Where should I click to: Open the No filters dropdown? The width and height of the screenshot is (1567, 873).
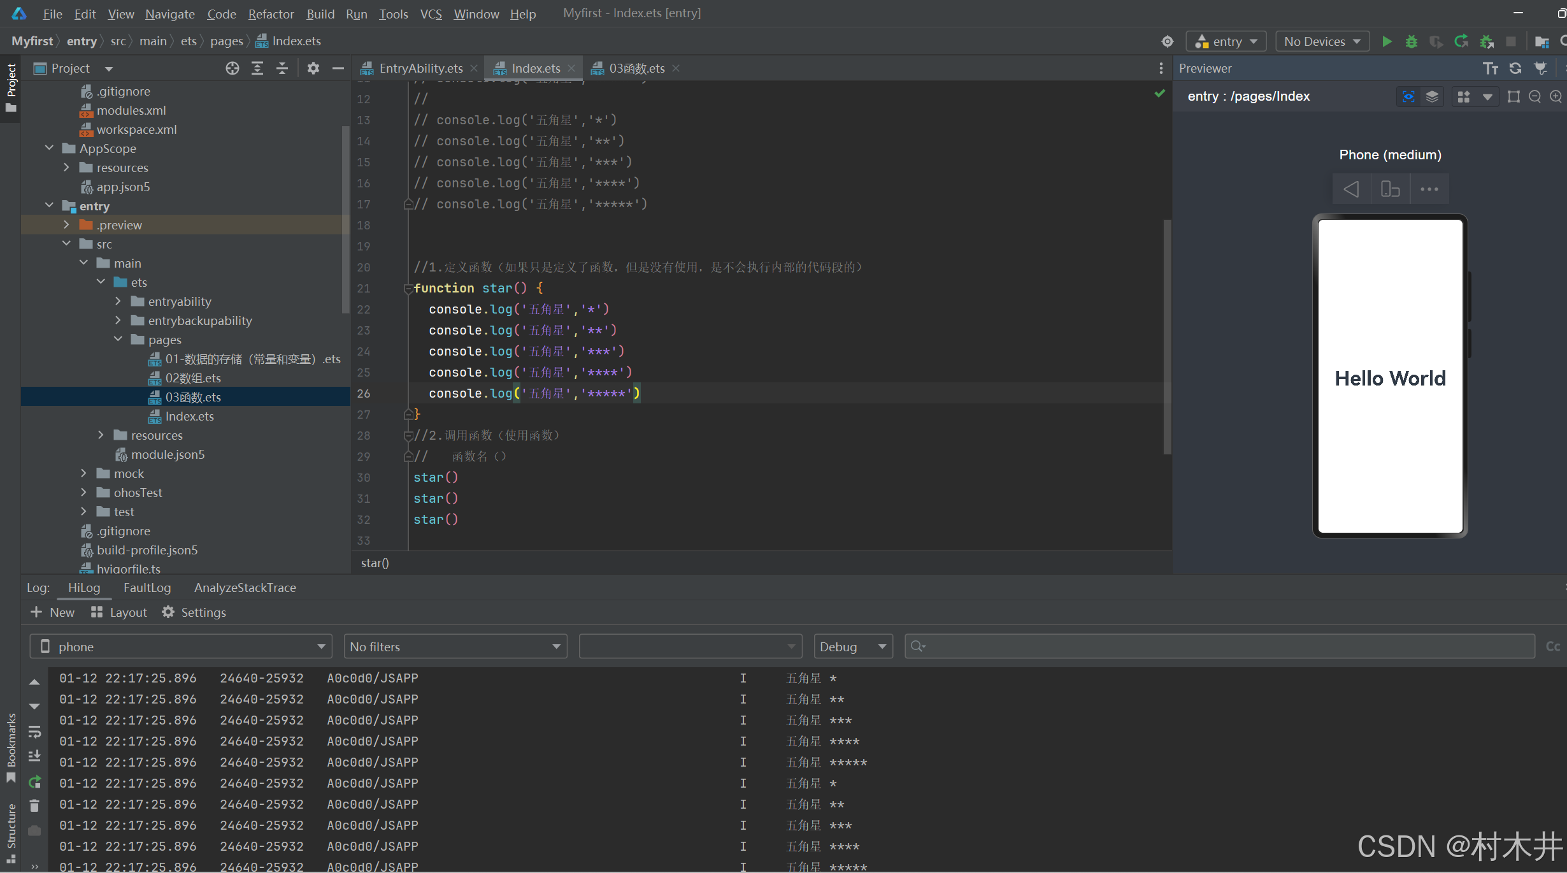point(455,646)
